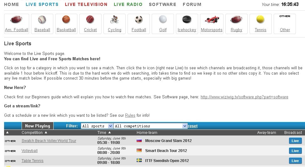Image resolution: width=305 pixels, height=167 pixels.
Task: Click the Russian flag in Moscow Grand Slam row
Action: pyautogui.click(x=139, y=141)
